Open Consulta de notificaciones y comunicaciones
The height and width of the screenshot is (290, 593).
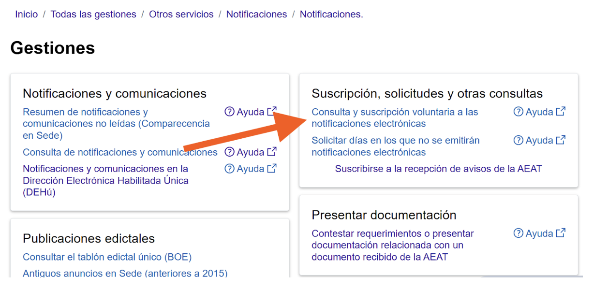pos(120,152)
